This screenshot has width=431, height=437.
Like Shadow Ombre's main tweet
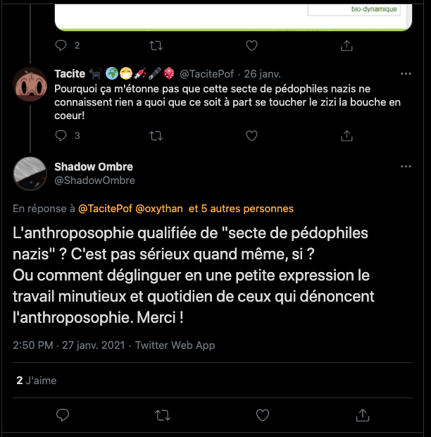(263, 414)
